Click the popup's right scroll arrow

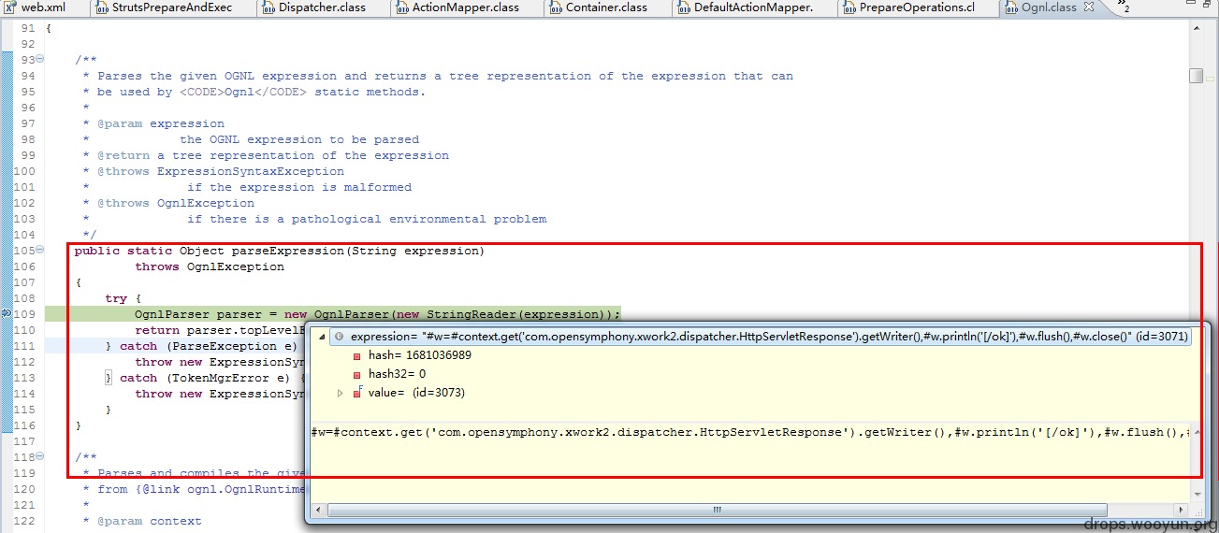(x=1182, y=511)
